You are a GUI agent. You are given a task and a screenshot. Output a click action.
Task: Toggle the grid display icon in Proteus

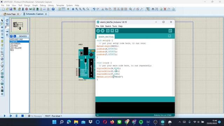pyautogui.click(x=63, y=9)
